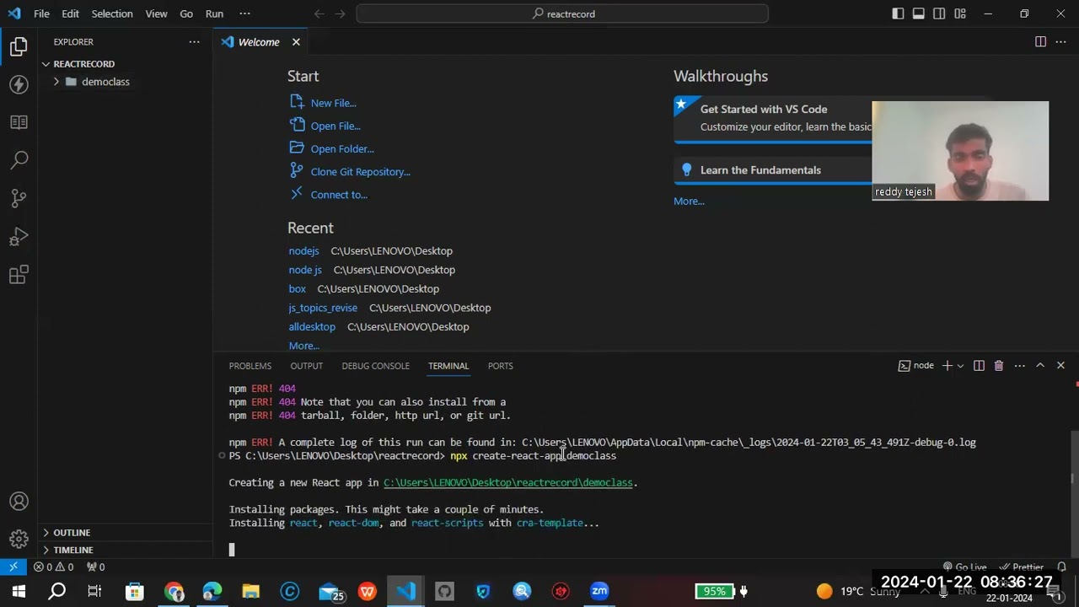Open the Accounts icon in activity bar
Screen dimensions: 1079x607
point(19,502)
